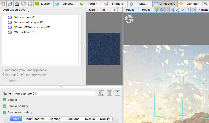Screen dimensions: 209x123
Task: Click the Reset preview button
Action: 146,10
